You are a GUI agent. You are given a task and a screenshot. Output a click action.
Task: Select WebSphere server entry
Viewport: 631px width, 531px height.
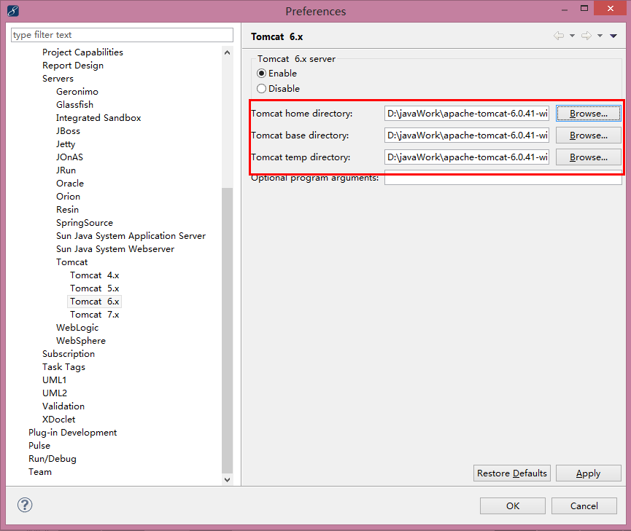81,341
